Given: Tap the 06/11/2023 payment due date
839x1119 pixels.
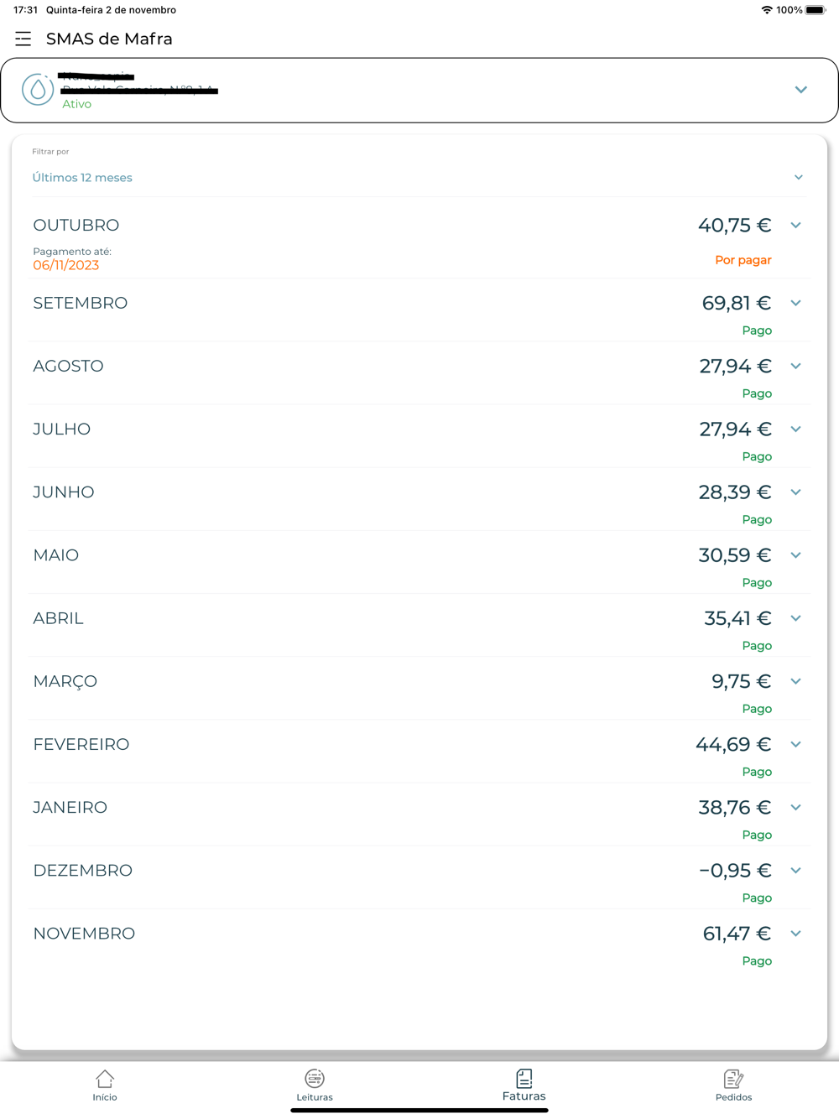Looking at the screenshot, I should (66, 265).
